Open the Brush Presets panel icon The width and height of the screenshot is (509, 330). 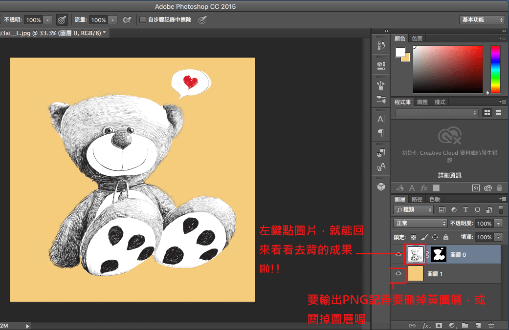click(x=381, y=99)
